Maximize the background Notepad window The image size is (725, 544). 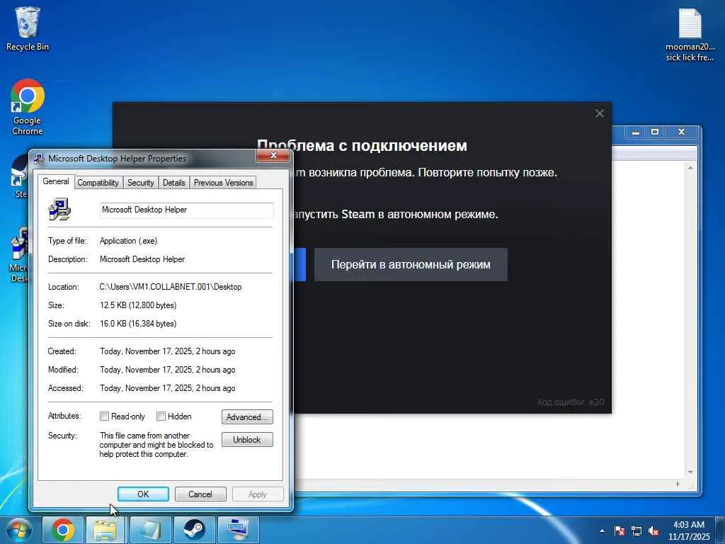pyautogui.click(x=655, y=132)
